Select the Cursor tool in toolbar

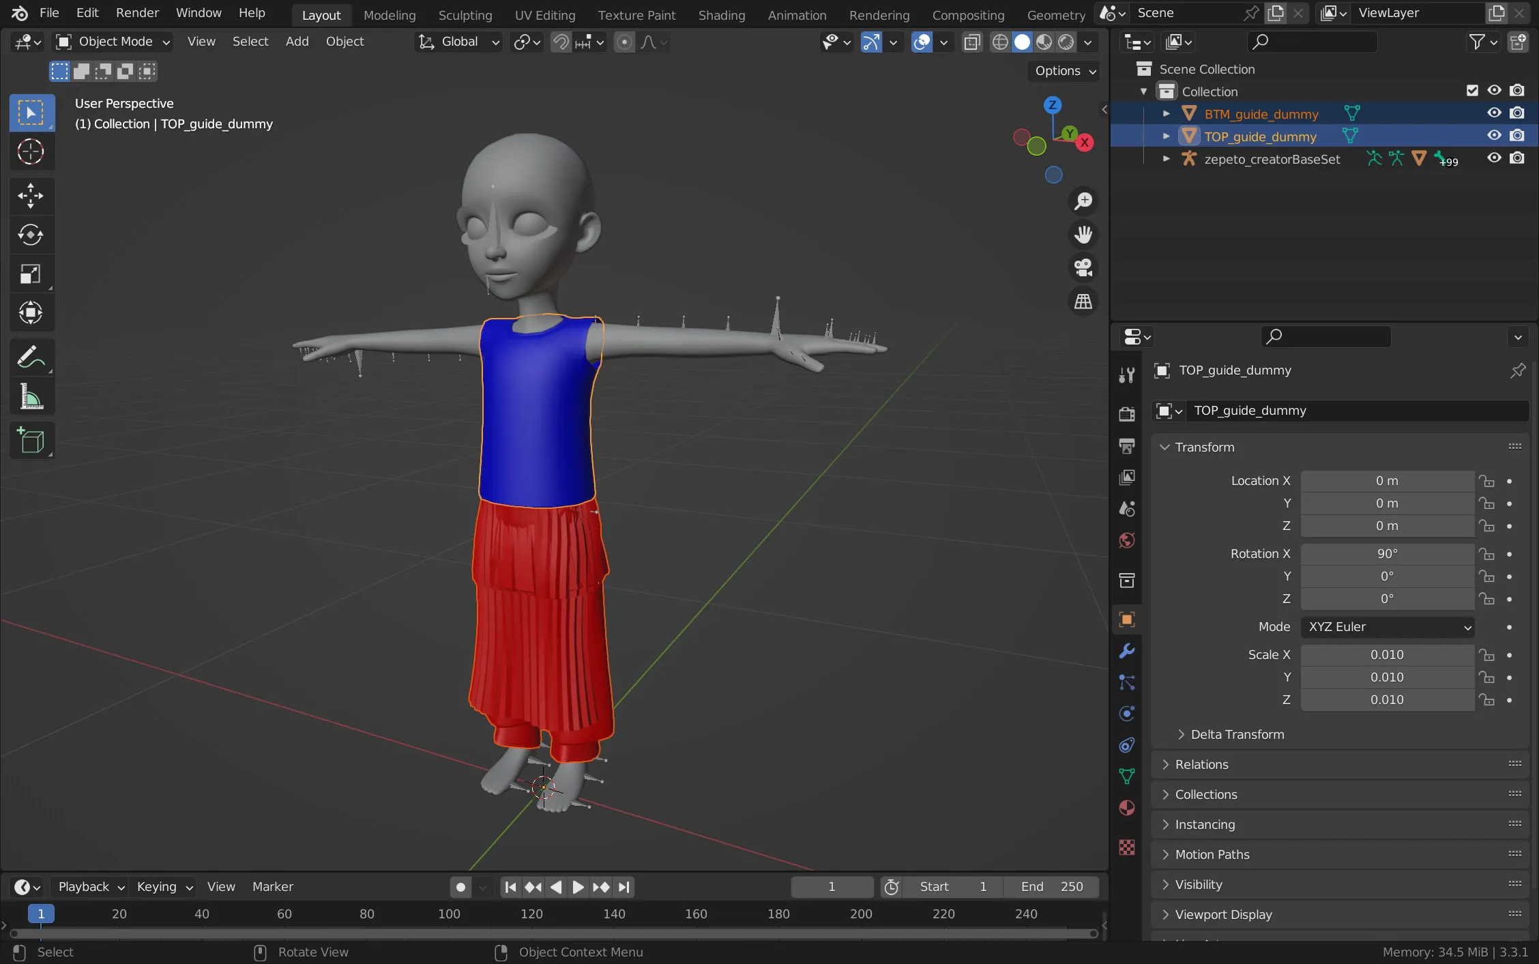coord(31,151)
